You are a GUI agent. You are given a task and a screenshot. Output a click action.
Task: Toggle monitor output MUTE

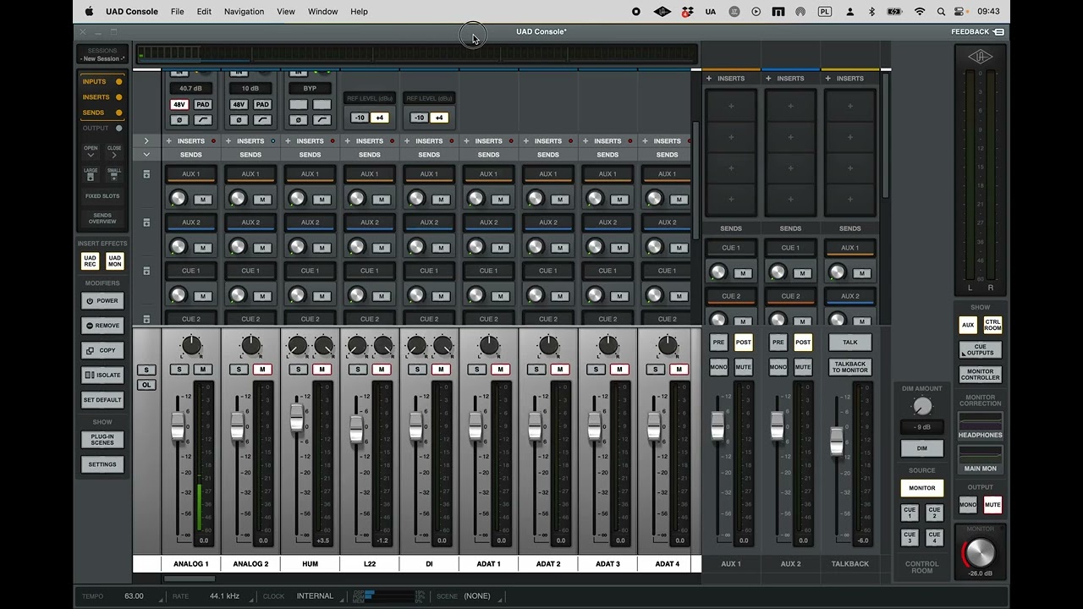(x=992, y=505)
